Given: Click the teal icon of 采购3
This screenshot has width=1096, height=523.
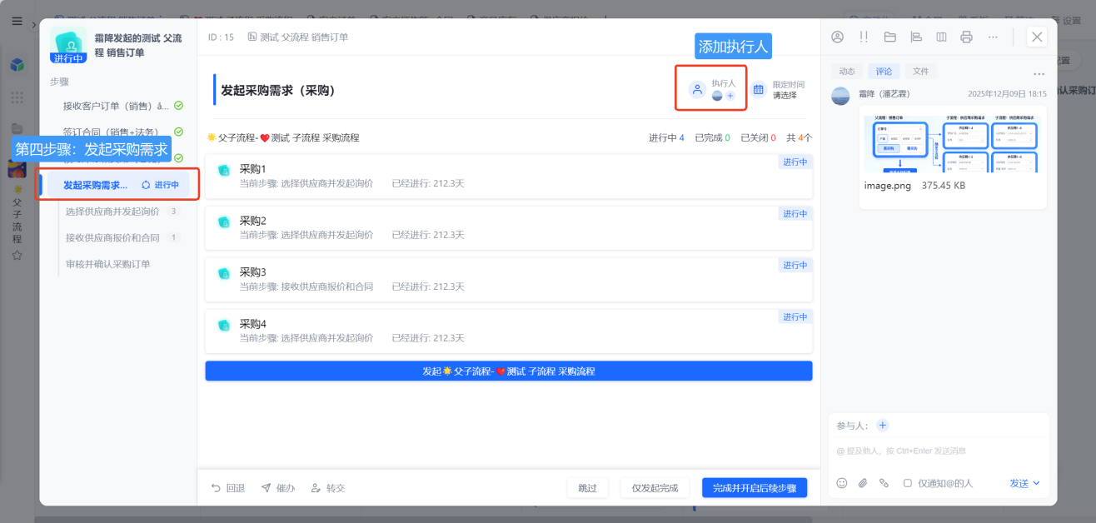Looking at the screenshot, I should click(x=223, y=273).
